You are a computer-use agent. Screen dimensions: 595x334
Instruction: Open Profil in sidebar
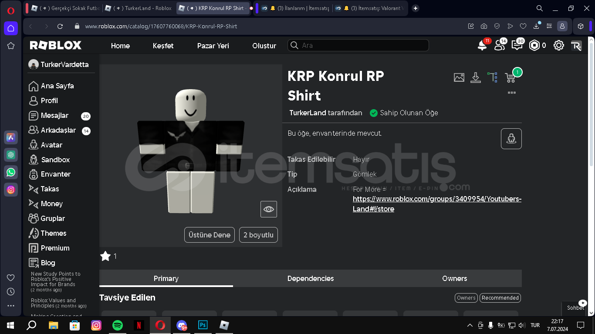(43, 100)
